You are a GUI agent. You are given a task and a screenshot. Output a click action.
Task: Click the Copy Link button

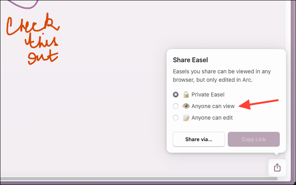(253, 139)
